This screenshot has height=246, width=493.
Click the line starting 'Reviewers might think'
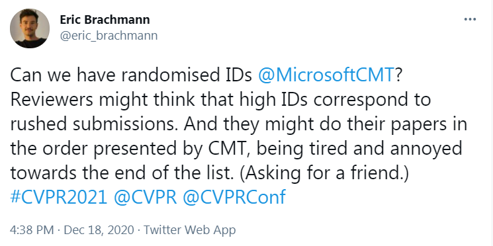point(220,100)
